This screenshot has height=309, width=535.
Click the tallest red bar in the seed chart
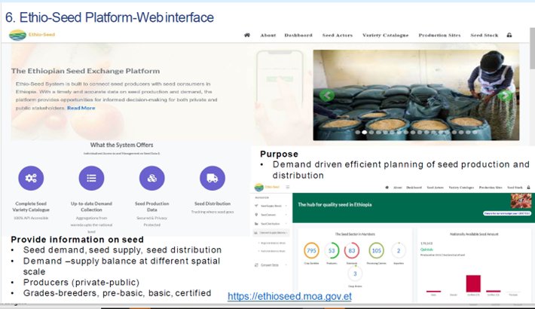pyautogui.click(x=473, y=283)
